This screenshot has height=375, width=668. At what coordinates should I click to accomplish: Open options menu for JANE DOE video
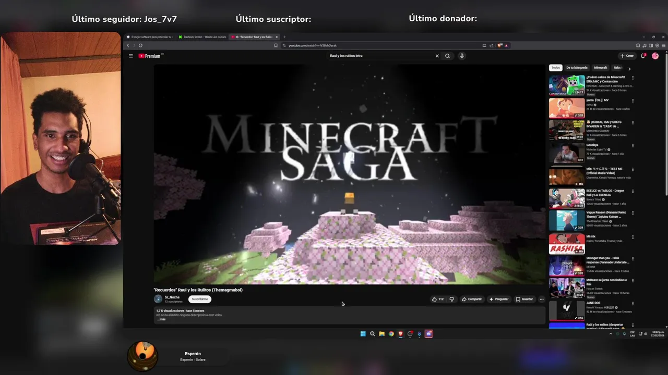tap(633, 304)
